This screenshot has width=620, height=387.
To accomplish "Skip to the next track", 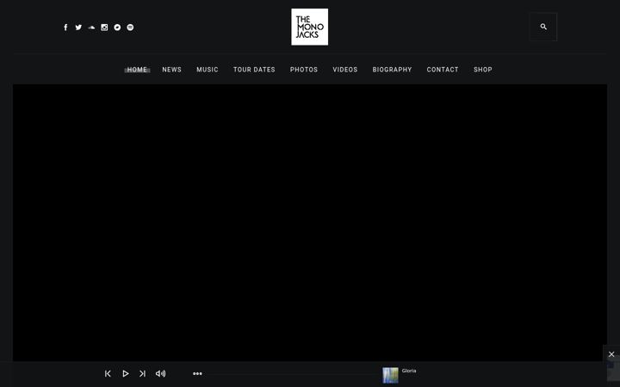I will [142, 373].
